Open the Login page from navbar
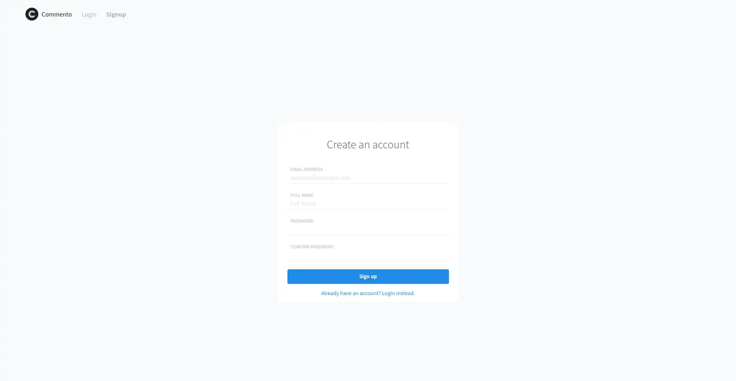 click(x=89, y=15)
